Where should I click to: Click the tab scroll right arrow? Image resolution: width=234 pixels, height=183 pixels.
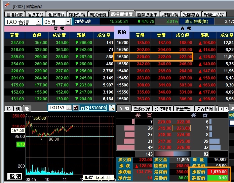[x=226, y=109]
